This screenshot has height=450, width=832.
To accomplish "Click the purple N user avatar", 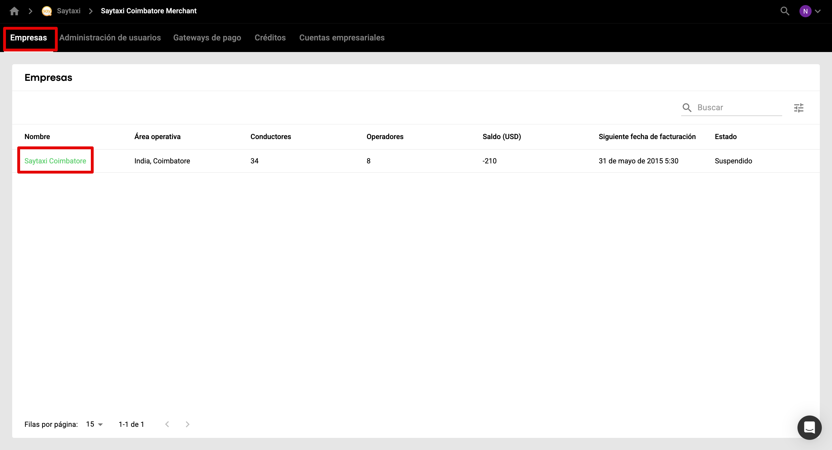I will (x=805, y=11).
